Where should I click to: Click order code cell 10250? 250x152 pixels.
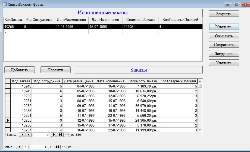(x=21, y=96)
